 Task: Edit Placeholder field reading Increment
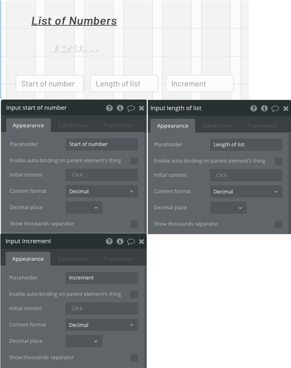[102, 278]
